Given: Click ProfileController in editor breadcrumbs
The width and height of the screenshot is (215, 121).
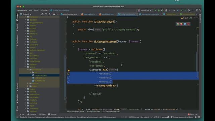Looking at the screenshot, I should 93,111.
